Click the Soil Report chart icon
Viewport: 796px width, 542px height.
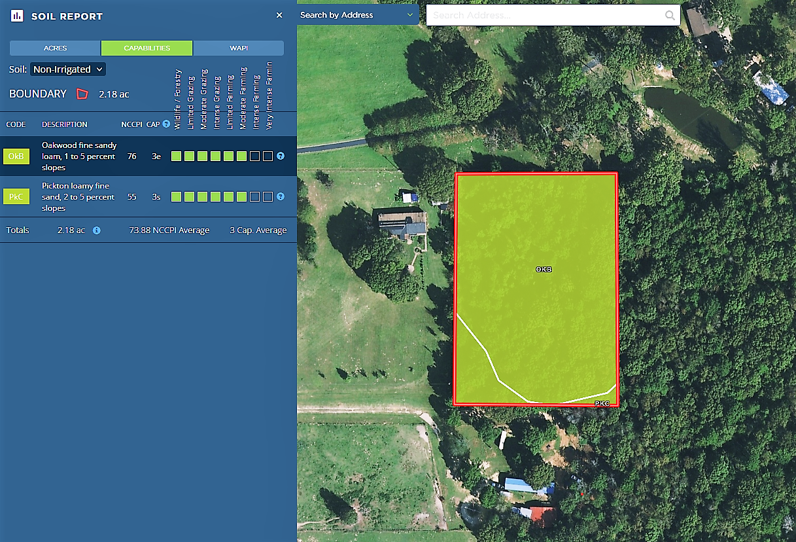click(17, 16)
